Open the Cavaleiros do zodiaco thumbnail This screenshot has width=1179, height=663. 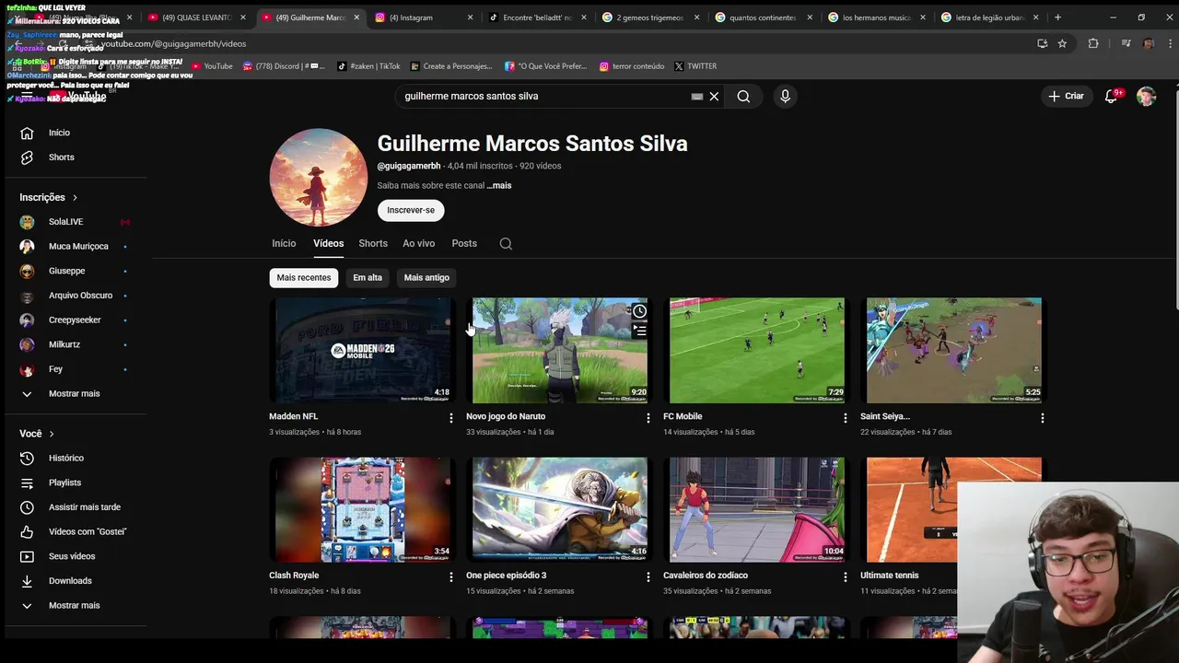point(756,509)
